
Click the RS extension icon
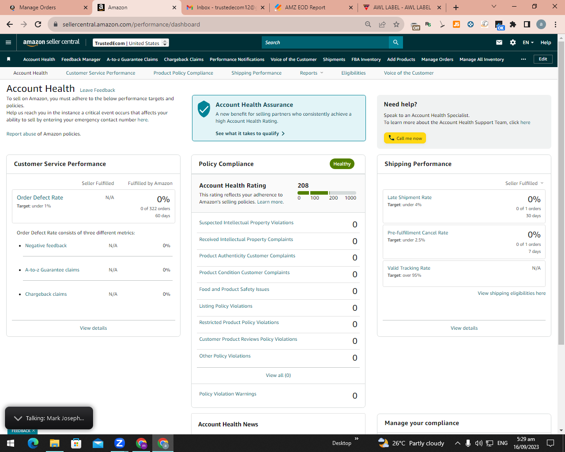[x=428, y=24]
